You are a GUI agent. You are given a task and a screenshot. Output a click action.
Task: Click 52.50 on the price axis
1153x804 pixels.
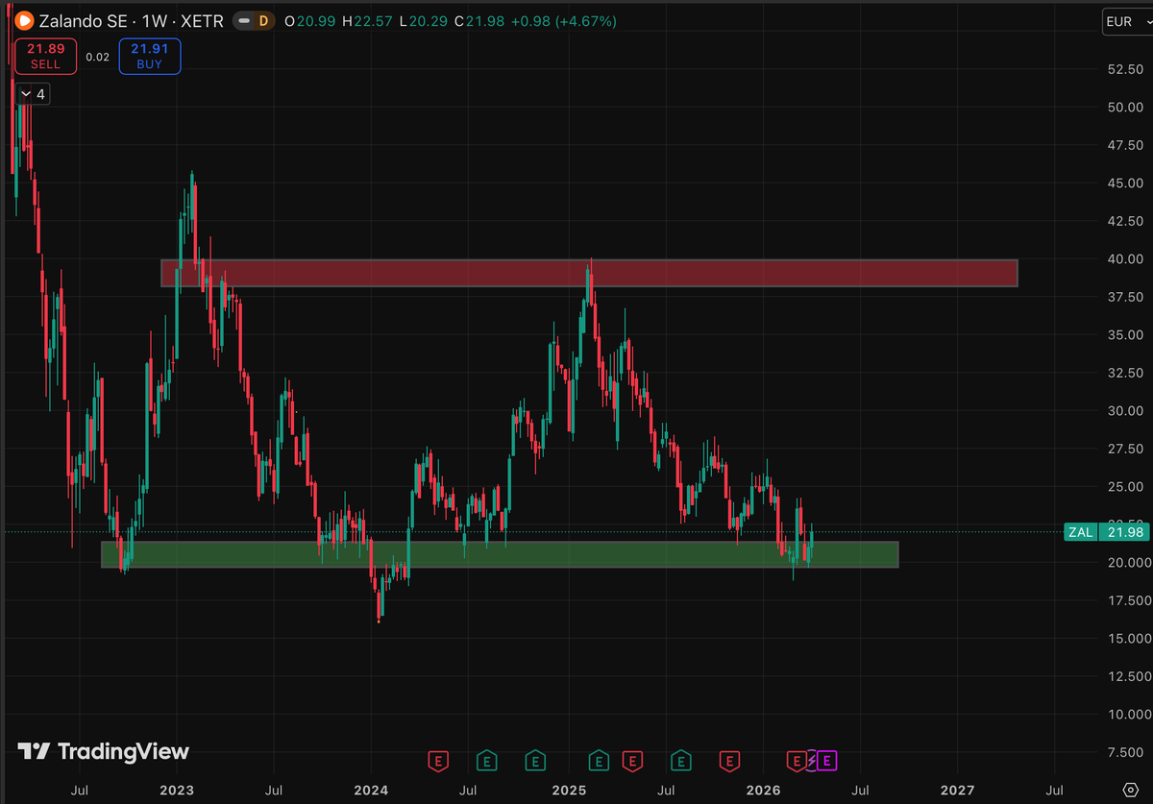click(1125, 69)
